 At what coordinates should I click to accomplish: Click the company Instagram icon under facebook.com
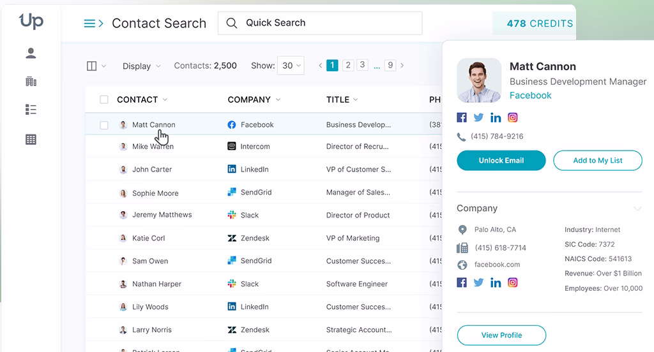pos(512,282)
